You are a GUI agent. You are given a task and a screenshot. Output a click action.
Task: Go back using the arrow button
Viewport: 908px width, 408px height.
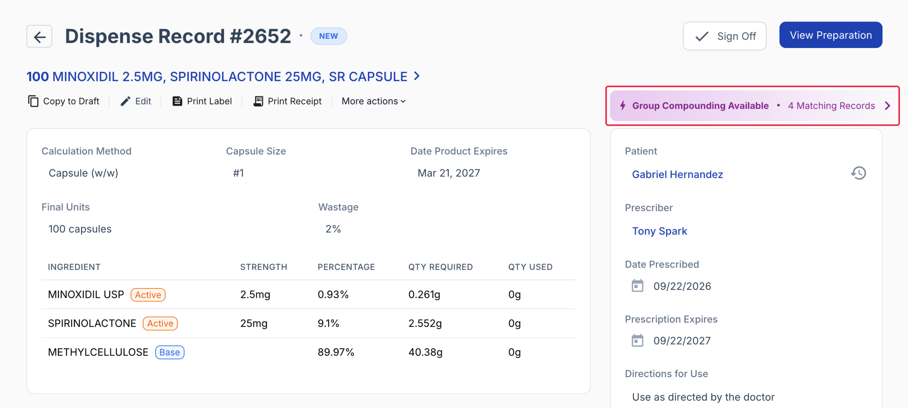tap(39, 36)
